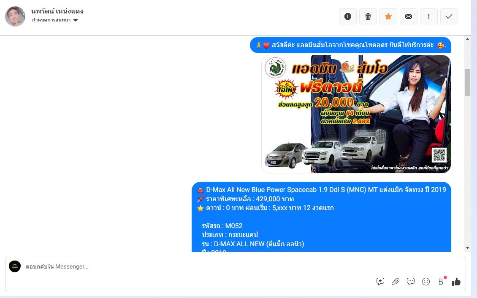Click the ดาวน์ : 0 บาท line

point(270,208)
